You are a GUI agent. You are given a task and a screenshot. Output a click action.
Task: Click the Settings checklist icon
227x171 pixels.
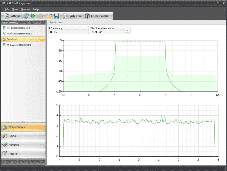click(7, 16)
